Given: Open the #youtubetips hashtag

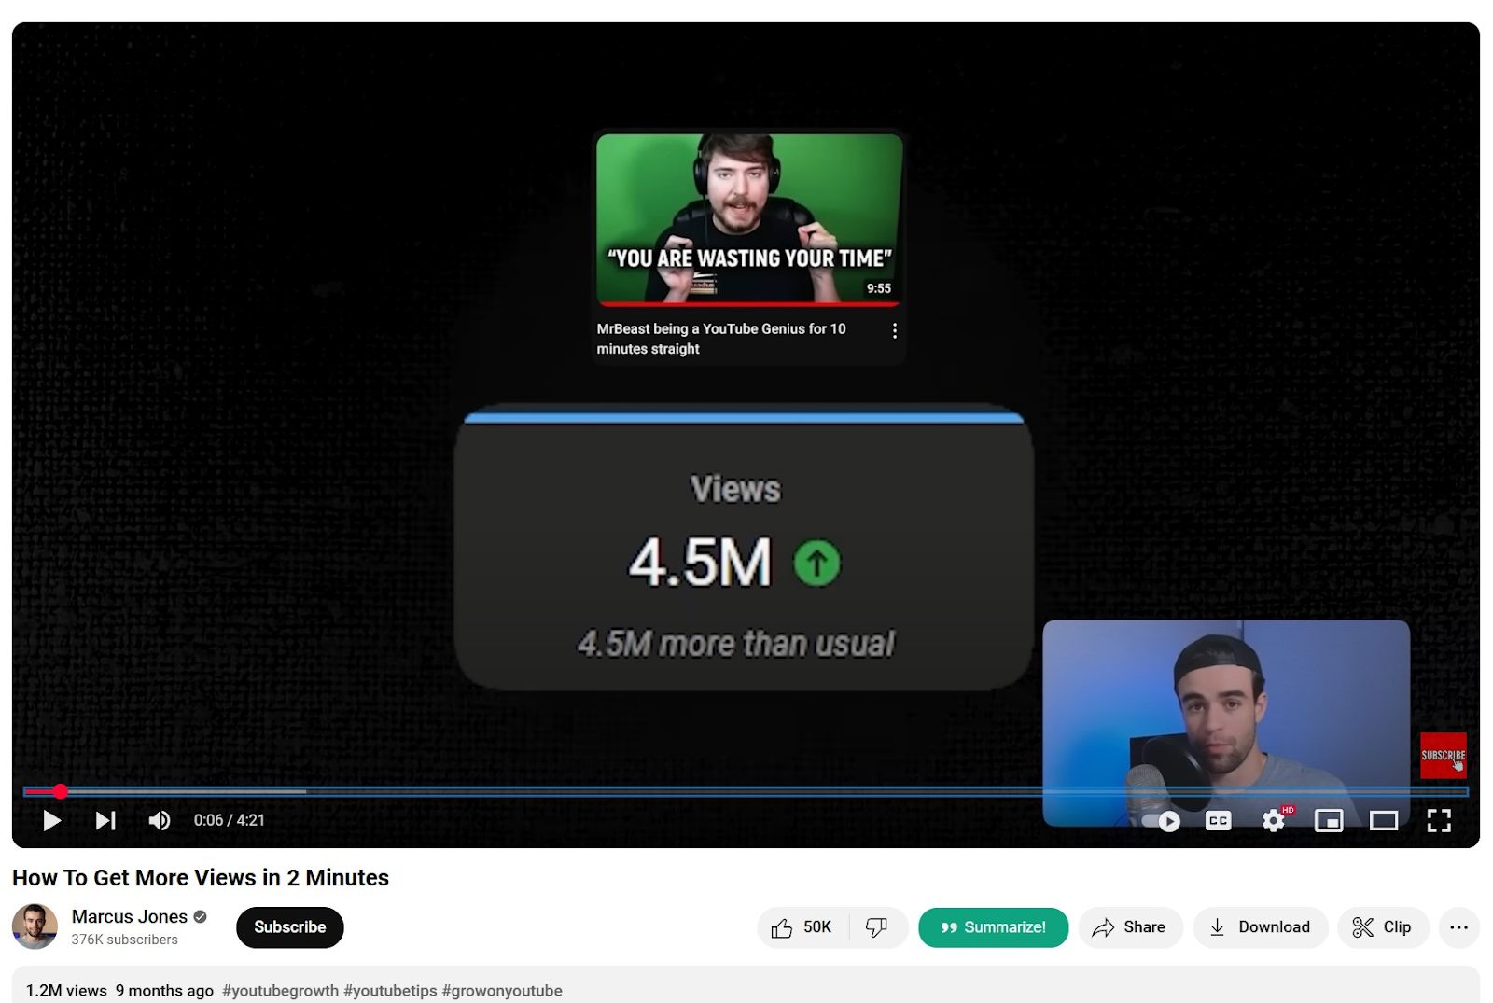Looking at the screenshot, I should [x=390, y=991].
